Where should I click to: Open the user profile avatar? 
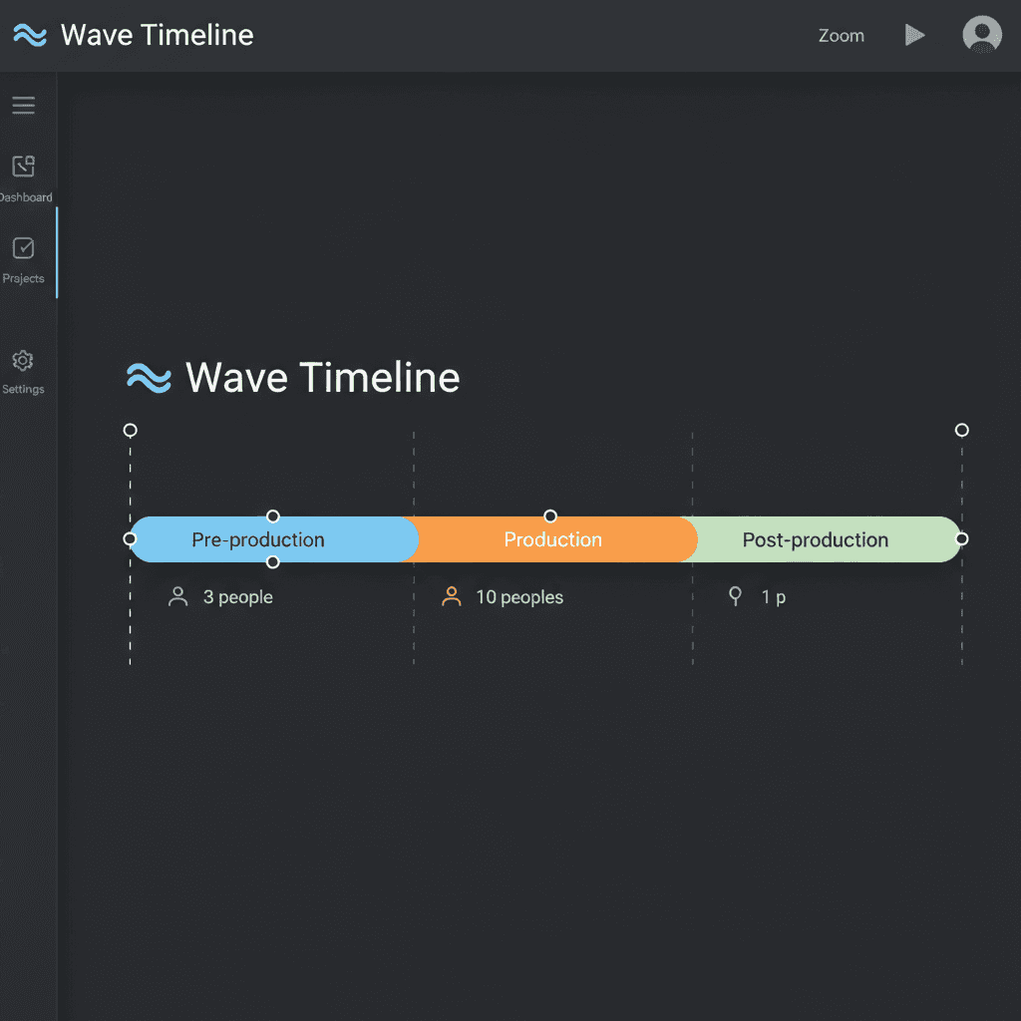tap(982, 34)
